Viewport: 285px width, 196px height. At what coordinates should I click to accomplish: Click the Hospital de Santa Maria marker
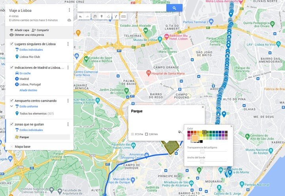148,73
